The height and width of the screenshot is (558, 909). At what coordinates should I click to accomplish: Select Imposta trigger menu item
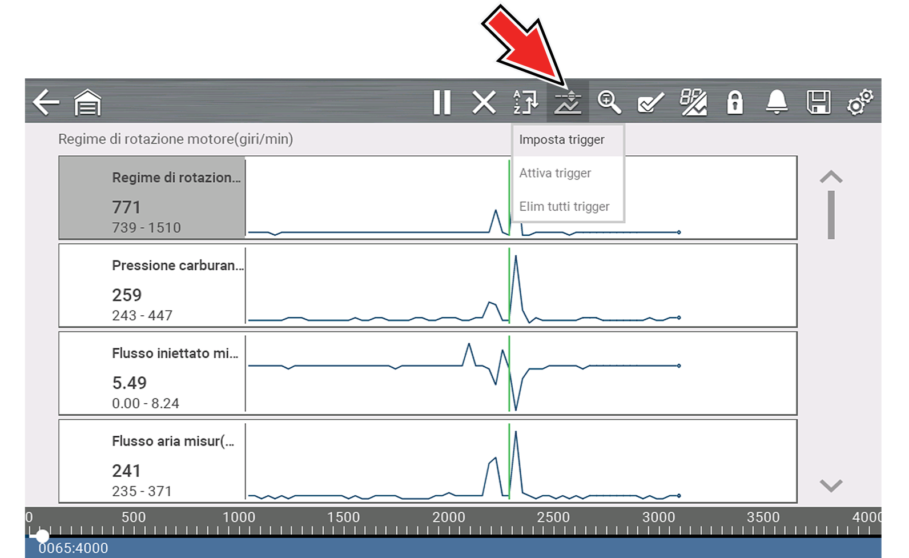click(562, 140)
